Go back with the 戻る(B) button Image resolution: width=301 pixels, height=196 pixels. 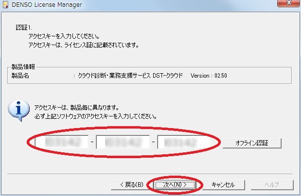click(131, 185)
